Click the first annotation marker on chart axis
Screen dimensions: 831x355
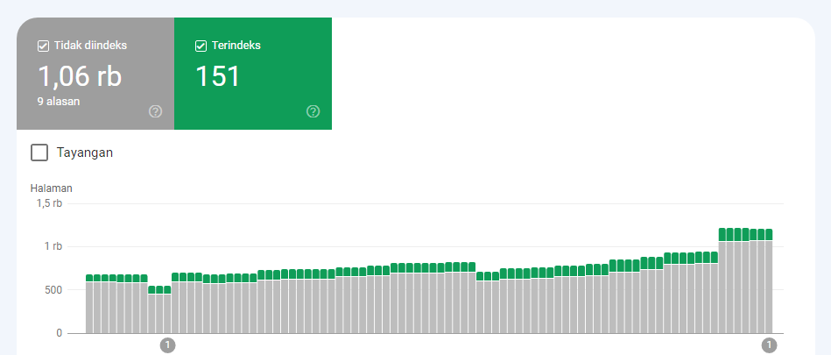pos(167,344)
